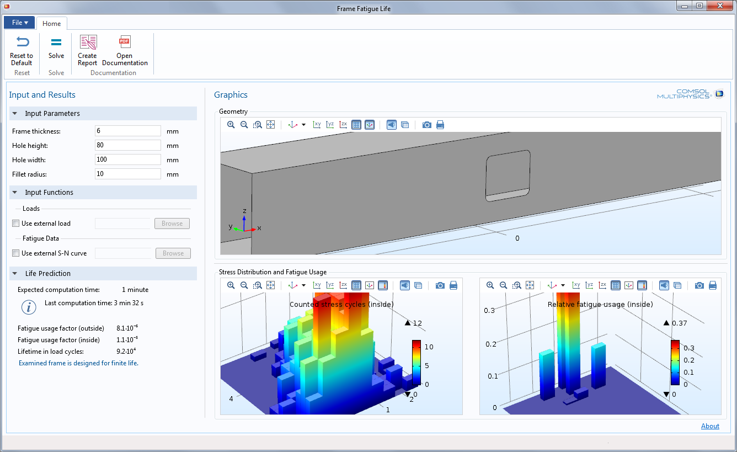The height and width of the screenshot is (452, 737).
Task: Toggle scene light on Relative fatigue usage plot
Action: pos(664,285)
